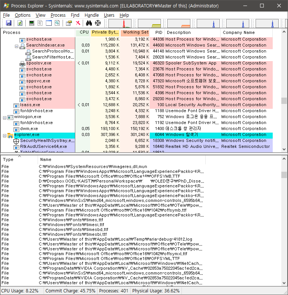The image size is (288, 295).
Task: Select the imageres.dll.mun handle row
Action: pyautogui.click(x=103, y=166)
